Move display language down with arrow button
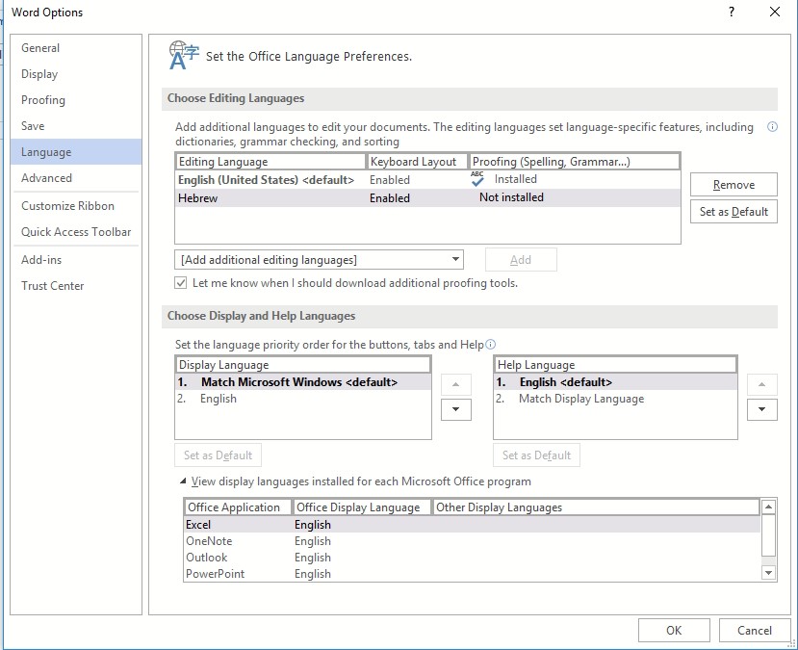The height and width of the screenshot is (650, 798). click(455, 409)
